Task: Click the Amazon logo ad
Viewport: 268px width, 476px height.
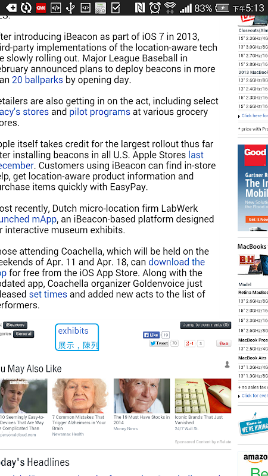Action: (x=255, y=459)
